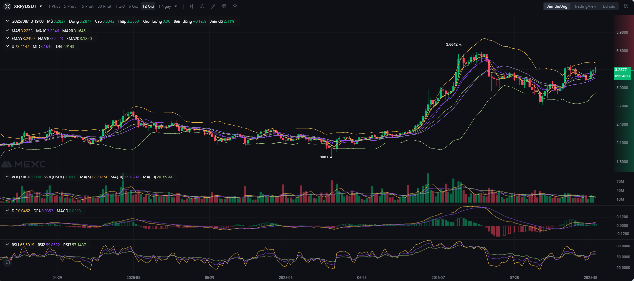Viewport: 634px width, 281px height.
Task: Click the UP 3.4147 Bollinger value
Action: point(20,47)
